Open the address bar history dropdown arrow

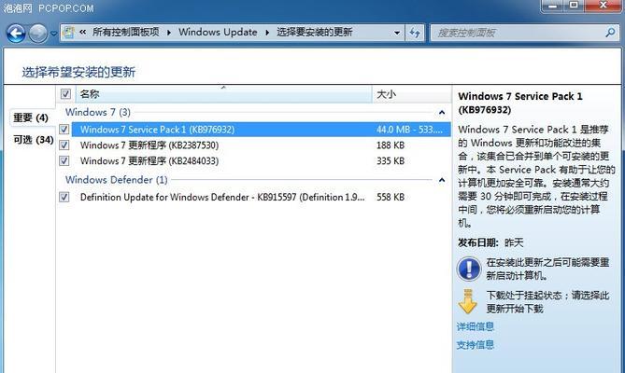[397, 33]
